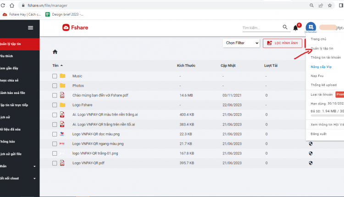Open the Music folder icon

[62, 76]
